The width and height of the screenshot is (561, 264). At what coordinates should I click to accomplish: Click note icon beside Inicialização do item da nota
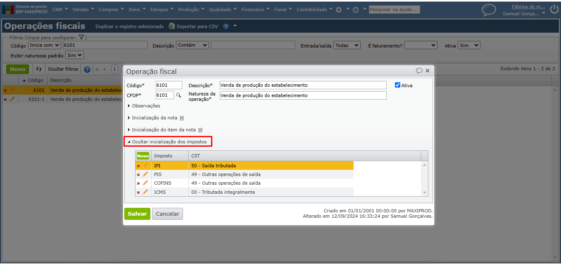[x=200, y=130]
